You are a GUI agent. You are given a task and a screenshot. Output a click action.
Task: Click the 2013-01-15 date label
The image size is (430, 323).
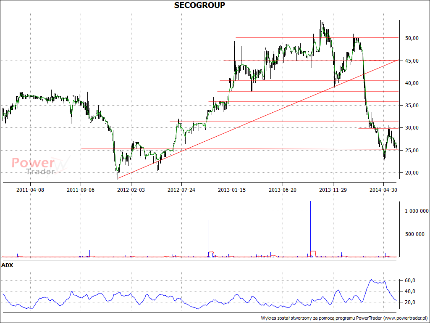point(232,190)
